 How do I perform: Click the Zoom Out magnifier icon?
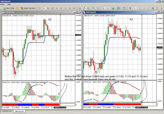(x=98, y=8)
